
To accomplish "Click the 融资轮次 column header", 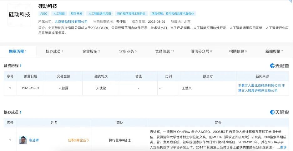I will (x=101, y=76).
